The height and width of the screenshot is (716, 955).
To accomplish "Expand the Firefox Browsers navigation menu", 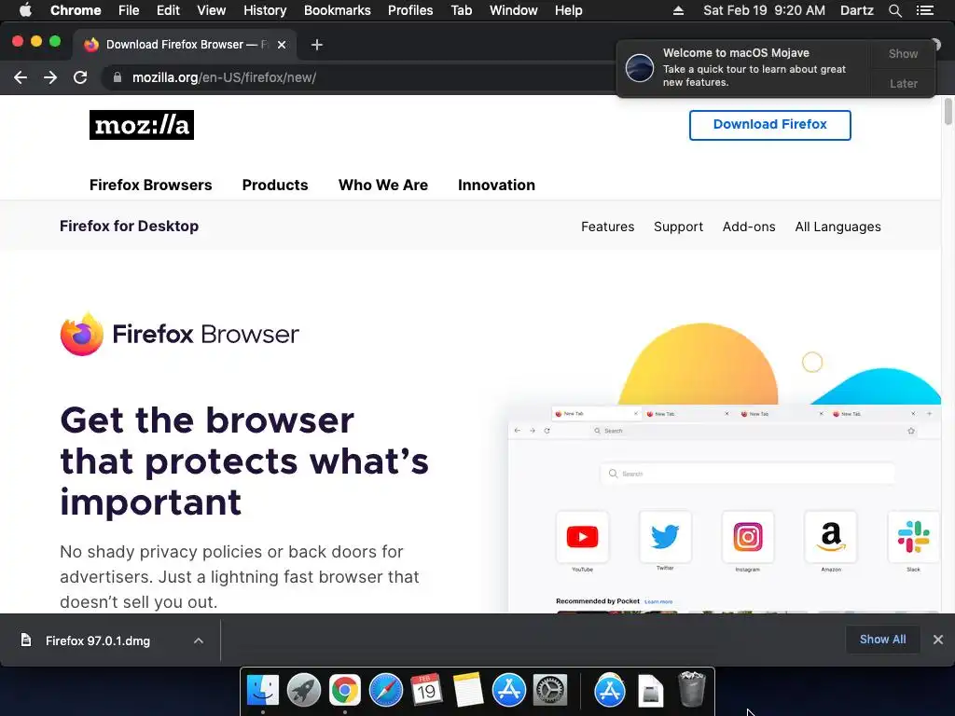I will (150, 186).
